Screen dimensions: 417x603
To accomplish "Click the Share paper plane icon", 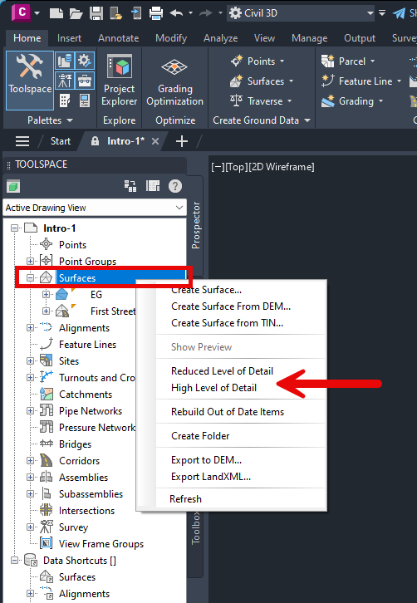I will [x=399, y=13].
